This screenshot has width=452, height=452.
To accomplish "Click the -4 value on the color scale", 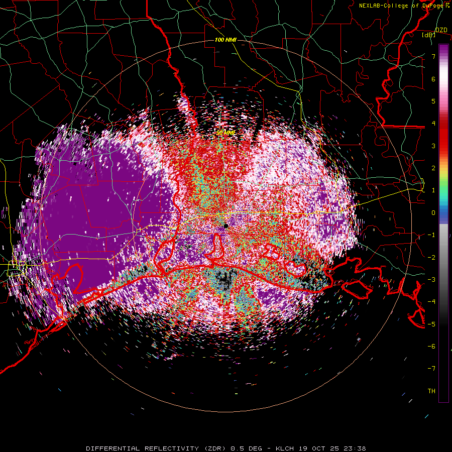I will click(431, 302).
